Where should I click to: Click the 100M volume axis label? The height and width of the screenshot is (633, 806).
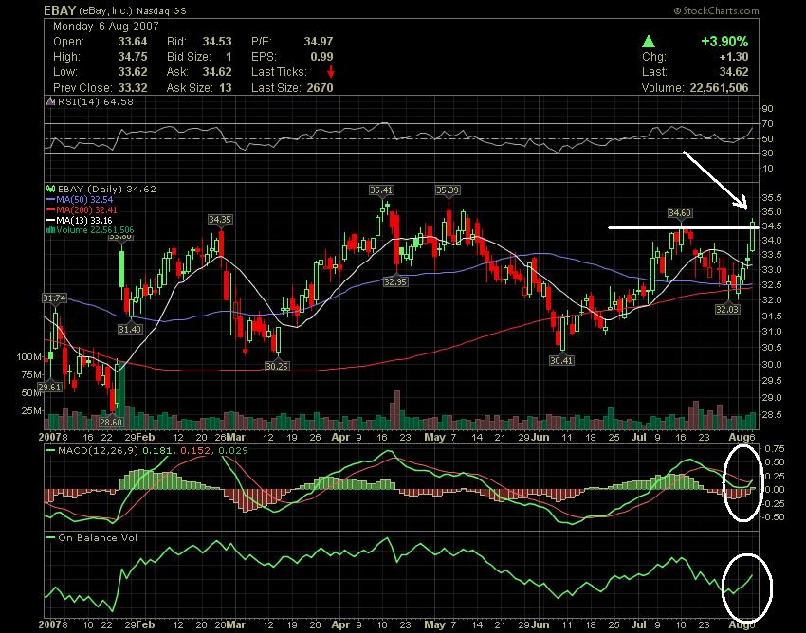28,356
